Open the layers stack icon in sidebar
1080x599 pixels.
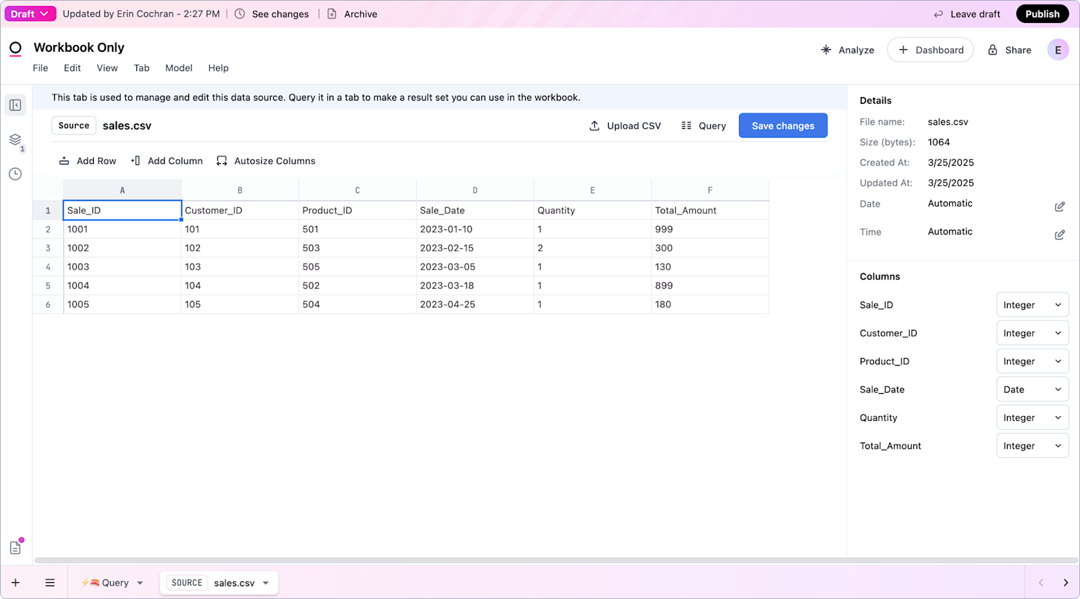pyautogui.click(x=16, y=140)
